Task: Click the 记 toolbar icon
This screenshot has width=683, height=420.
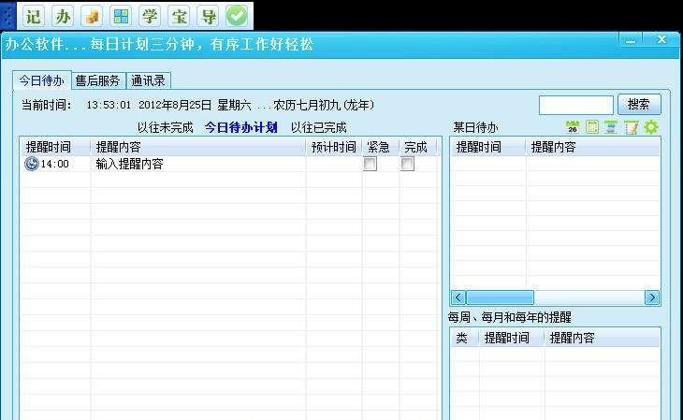Action: click(x=34, y=17)
